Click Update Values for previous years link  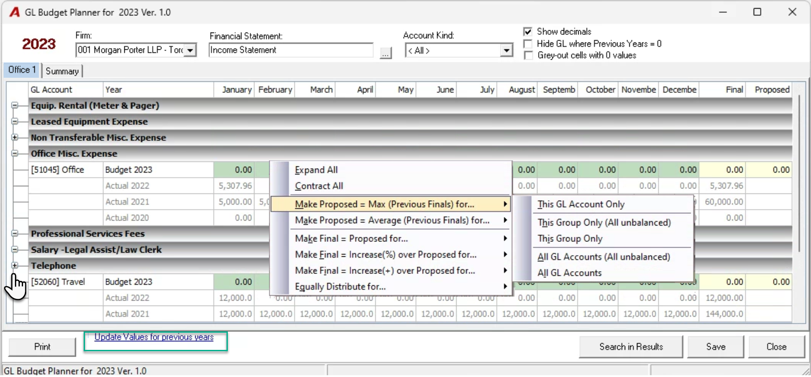[x=154, y=337]
